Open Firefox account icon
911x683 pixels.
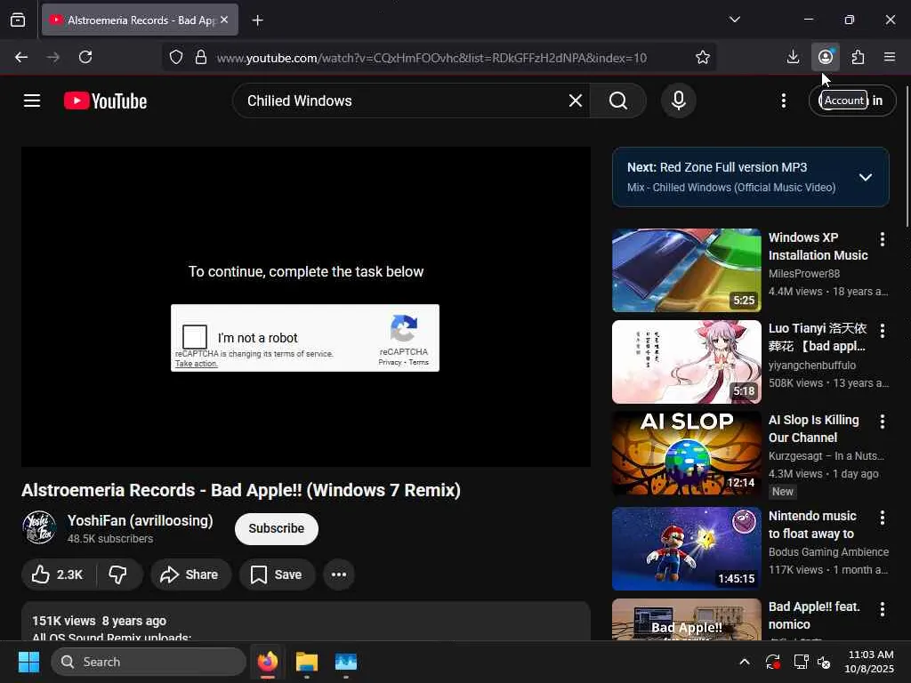(x=826, y=57)
